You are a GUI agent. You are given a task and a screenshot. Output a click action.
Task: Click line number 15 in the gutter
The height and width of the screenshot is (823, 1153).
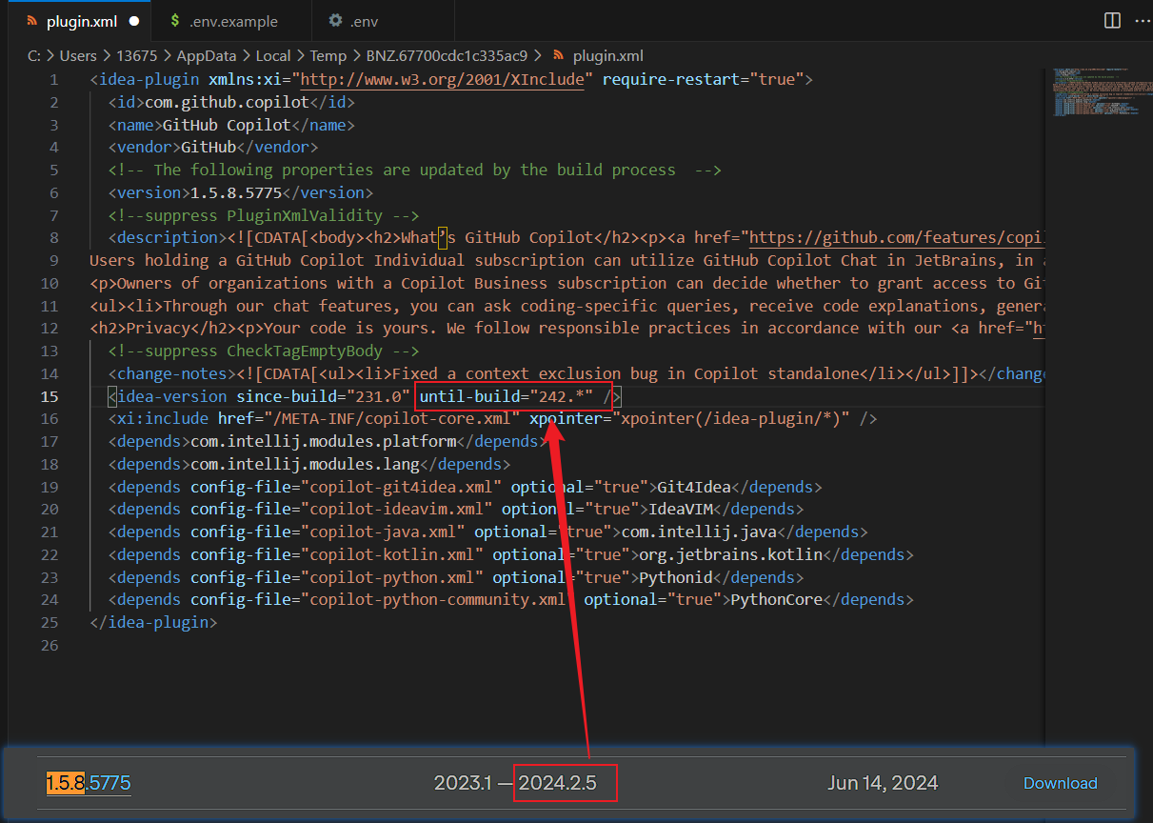click(x=50, y=396)
